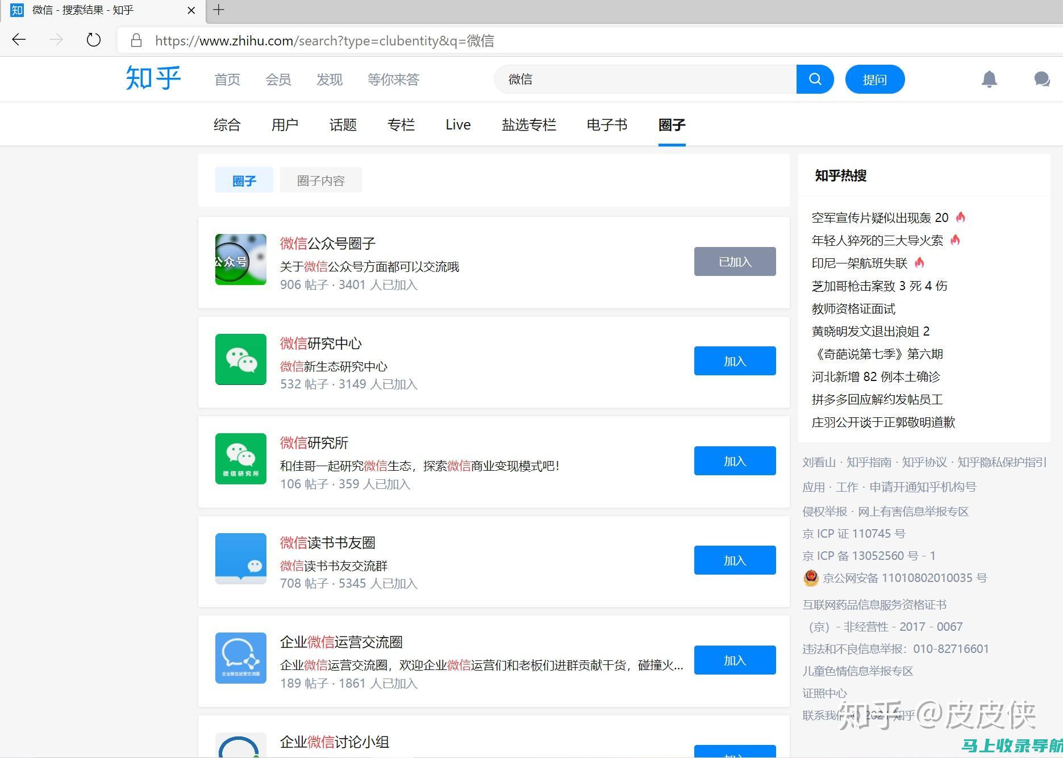This screenshot has width=1063, height=758.
Task: Open the 微信公众号圈子 title link
Action: (x=328, y=244)
